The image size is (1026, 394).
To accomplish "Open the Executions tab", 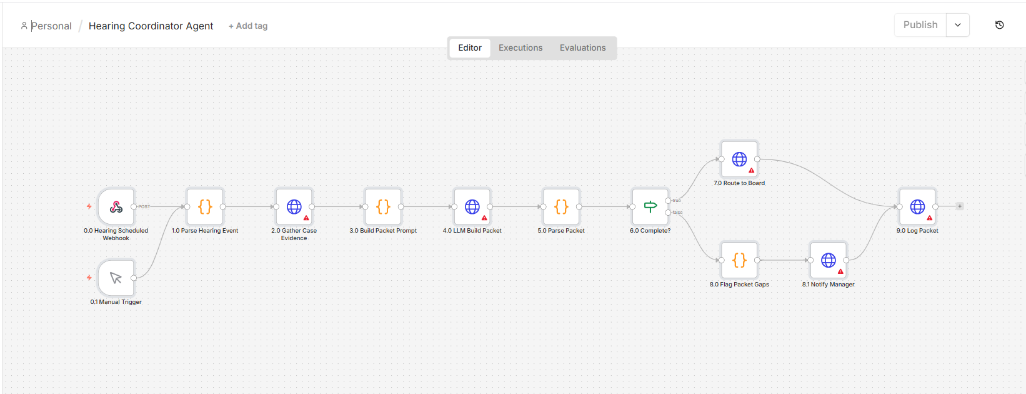I will click(x=520, y=48).
